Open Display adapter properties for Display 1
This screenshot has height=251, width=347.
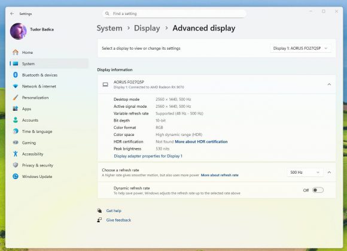pyautogui.click(x=148, y=156)
